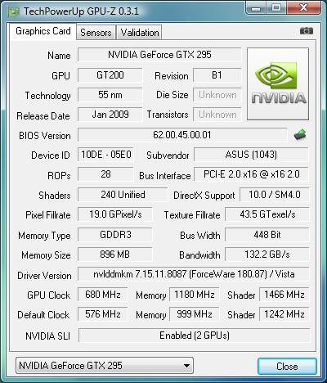Click Bus Interface field PCI-E 2.0 x16
This screenshot has height=383, width=327.
point(251,174)
